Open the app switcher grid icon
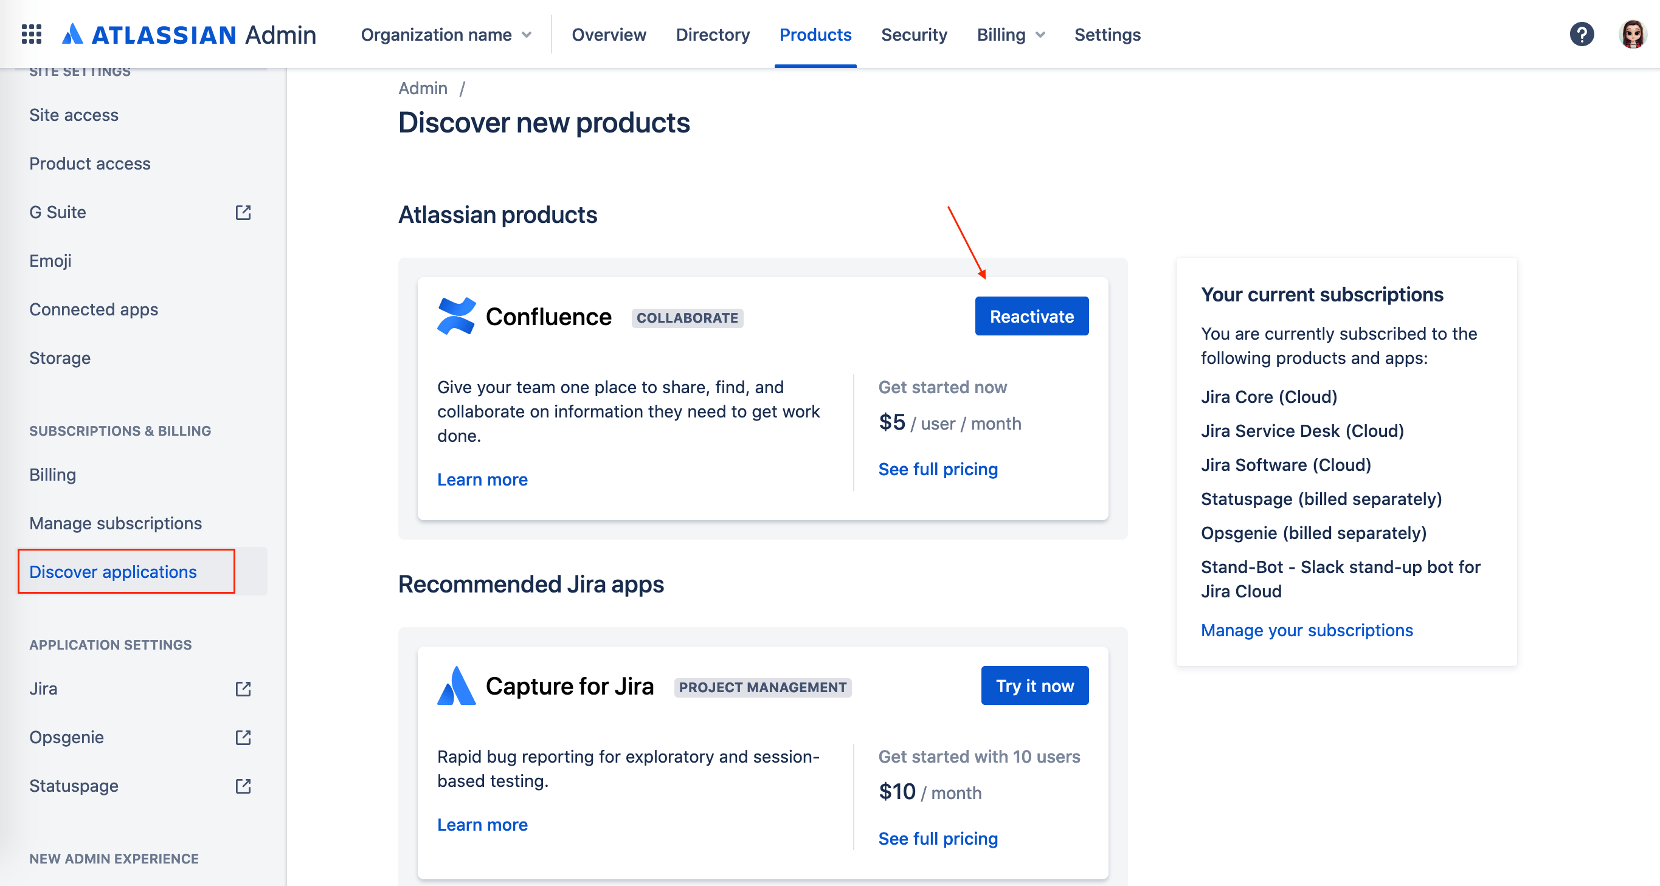The image size is (1660, 886). tap(32, 34)
